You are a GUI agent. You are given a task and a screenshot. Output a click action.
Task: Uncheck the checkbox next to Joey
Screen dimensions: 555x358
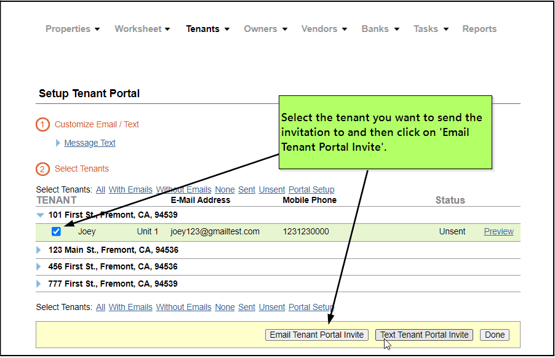pyautogui.click(x=56, y=232)
